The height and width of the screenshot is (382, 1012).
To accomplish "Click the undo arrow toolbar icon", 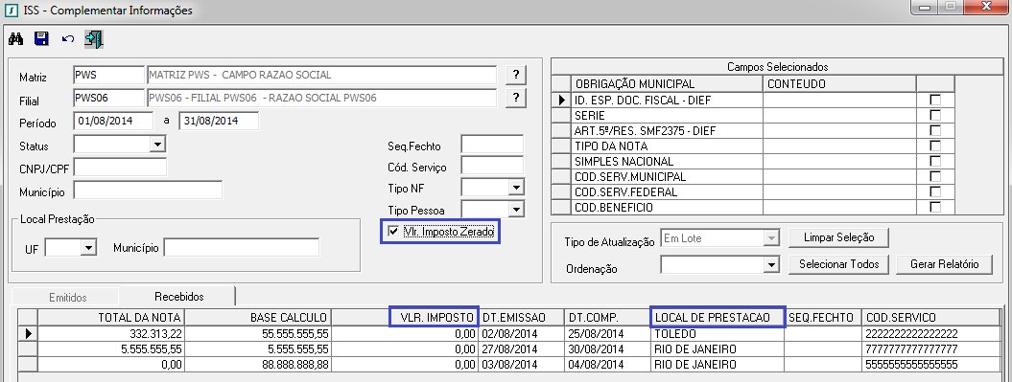I will (x=68, y=39).
